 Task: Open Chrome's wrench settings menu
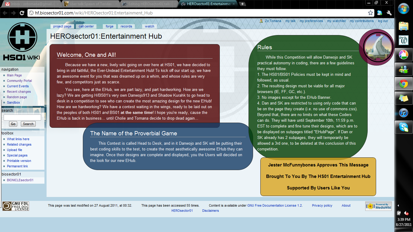[x=389, y=13]
